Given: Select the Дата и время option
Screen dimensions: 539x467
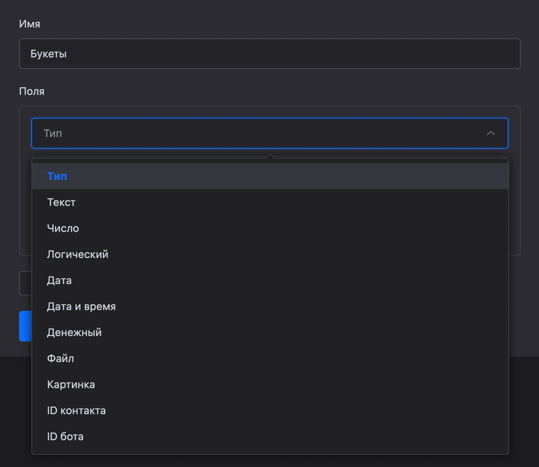Looking at the screenshot, I should point(270,306).
